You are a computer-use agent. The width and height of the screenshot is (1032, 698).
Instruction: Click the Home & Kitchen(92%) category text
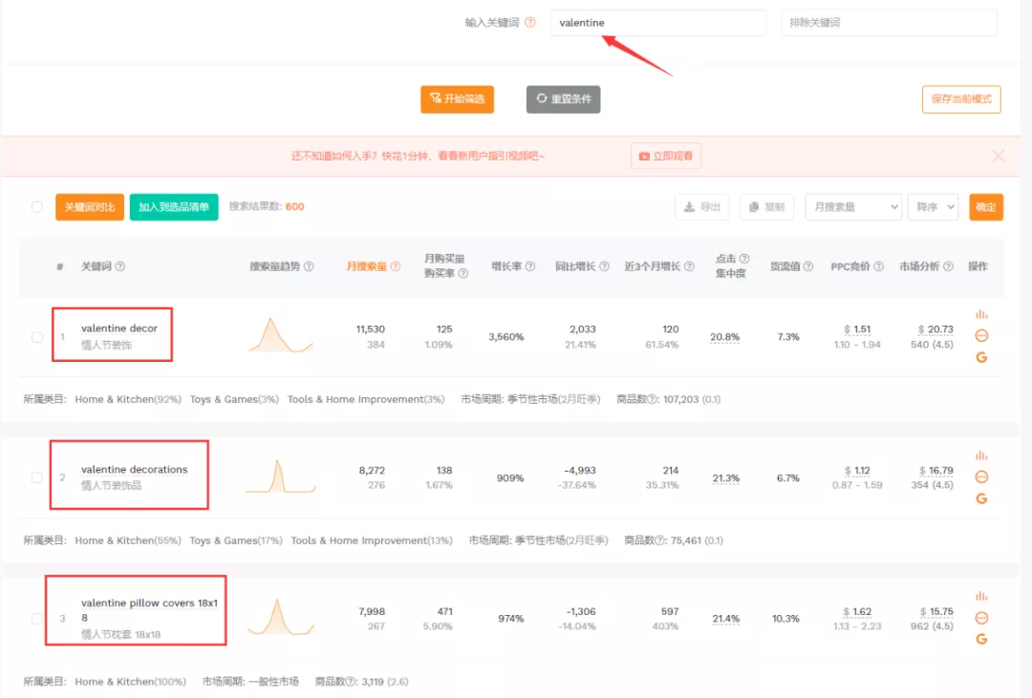[x=128, y=399]
